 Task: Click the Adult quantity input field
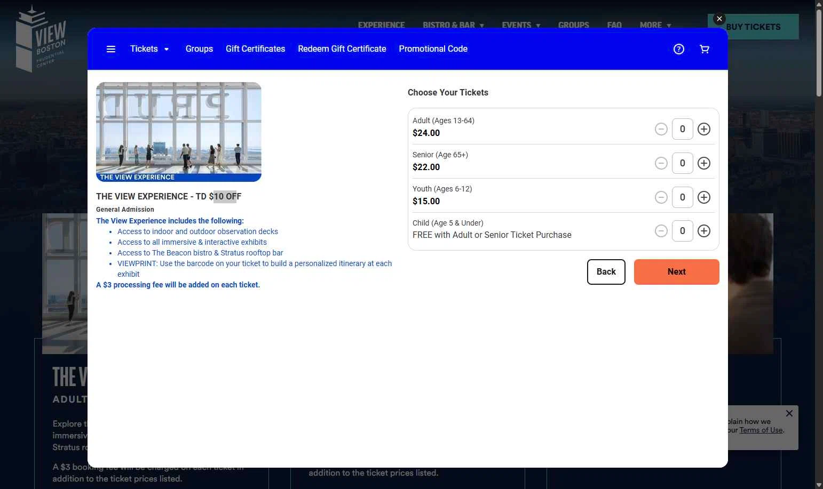tap(683, 129)
